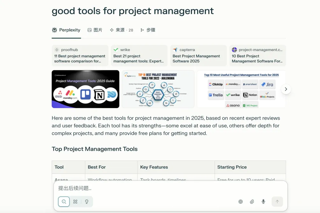Enable the lightbulb Labs mode
The width and height of the screenshot is (320, 213).
(87, 202)
